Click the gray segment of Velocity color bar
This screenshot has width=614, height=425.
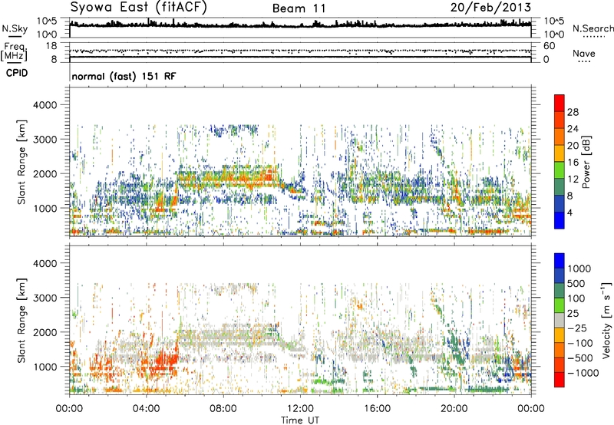pos(560,320)
